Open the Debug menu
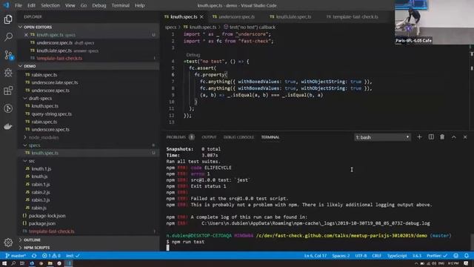The image size is (474, 267). (x=99, y=5)
